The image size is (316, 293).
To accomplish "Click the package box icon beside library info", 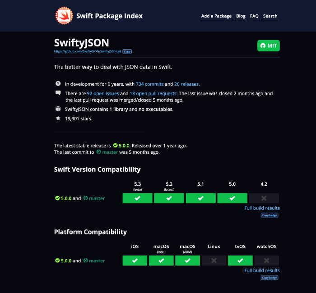I will tap(58, 109).
